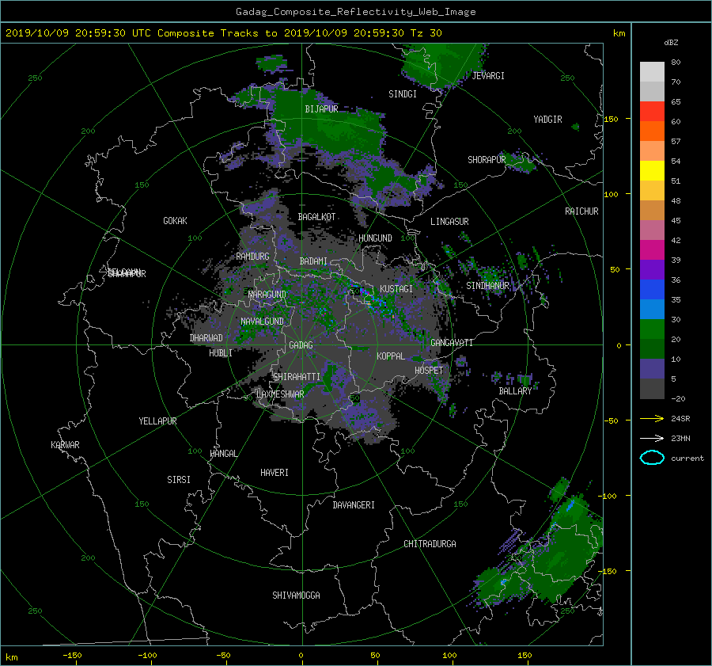This screenshot has height=666, width=712.
Task: Click the BIJAPUR city label
Action: (x=321, y=109)
